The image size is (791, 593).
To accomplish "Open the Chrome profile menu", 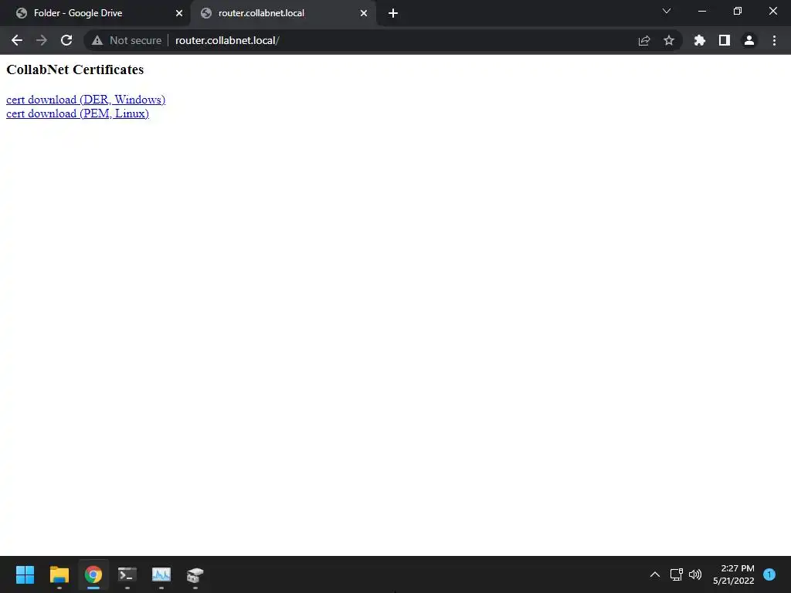I will pyautogui.click(x=749, y=40).
